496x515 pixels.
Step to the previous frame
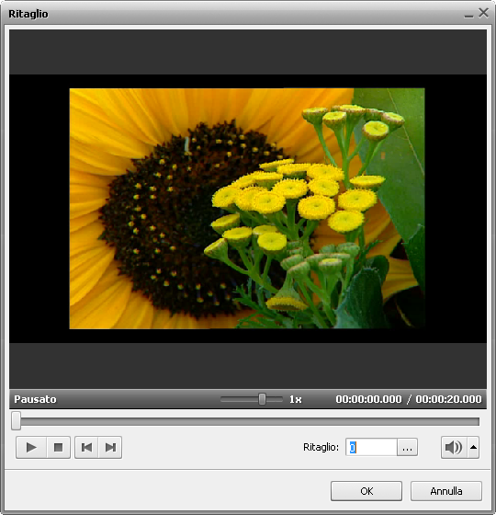(86, 447)
